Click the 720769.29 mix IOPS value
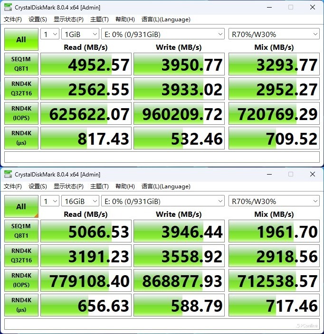324x334 pixels. tap(274, 113)
